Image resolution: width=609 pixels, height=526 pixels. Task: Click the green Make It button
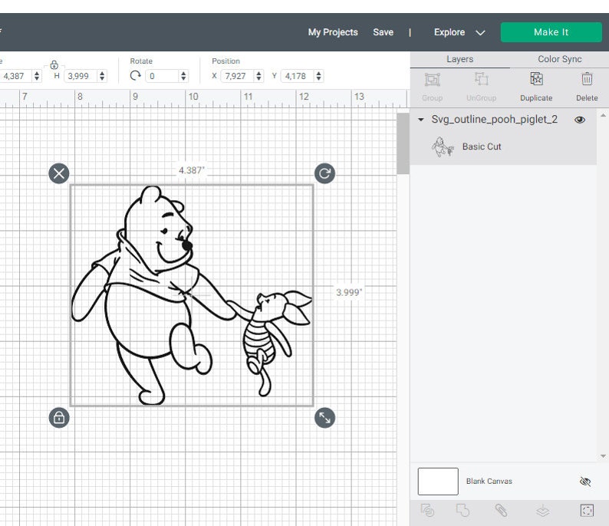pyautogui.click(x=551, y=32)
